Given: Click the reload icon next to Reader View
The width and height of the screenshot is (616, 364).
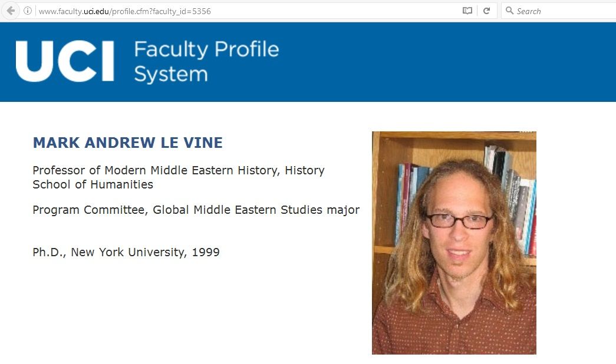Looking at the screenshot, I should pyautogui.click(x=486, y=10).
